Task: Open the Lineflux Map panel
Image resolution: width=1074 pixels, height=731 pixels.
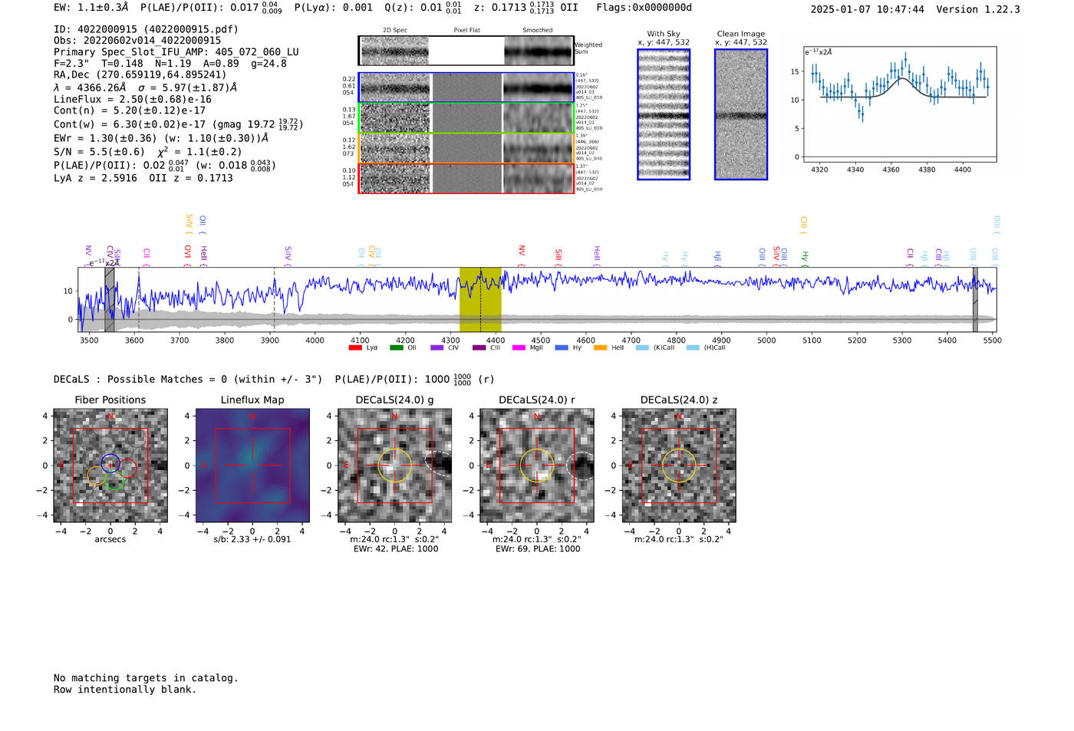Action: pyautogui.click(x=252, y=465)
